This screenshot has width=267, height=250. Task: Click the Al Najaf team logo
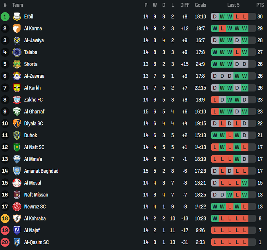click(x=17, y=230)
